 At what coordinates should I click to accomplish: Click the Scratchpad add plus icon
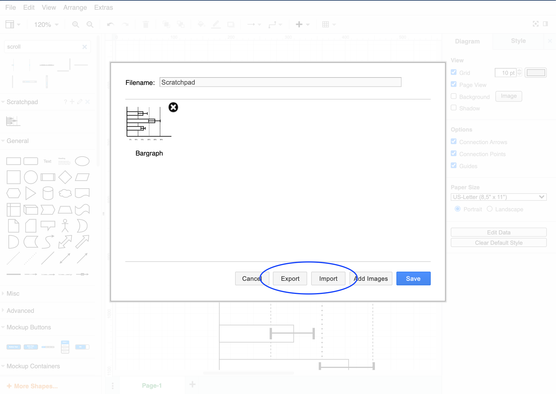pyautogui.click(x=72, y=102)
